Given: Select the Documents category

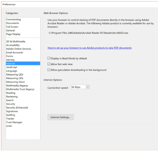Looking at the screenshot, I should pyautogui.click(x=13, y=23).
